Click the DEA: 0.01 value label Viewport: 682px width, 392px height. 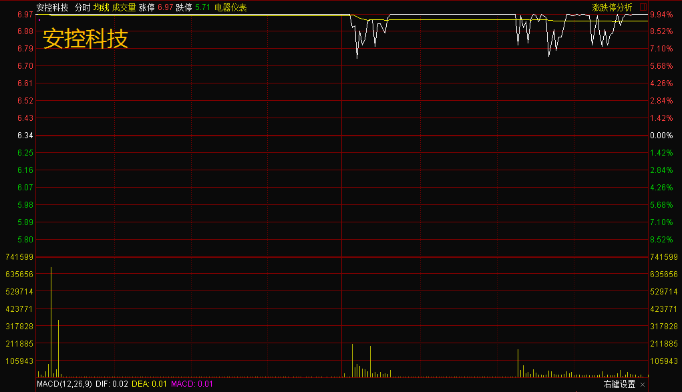click(149, 384)
